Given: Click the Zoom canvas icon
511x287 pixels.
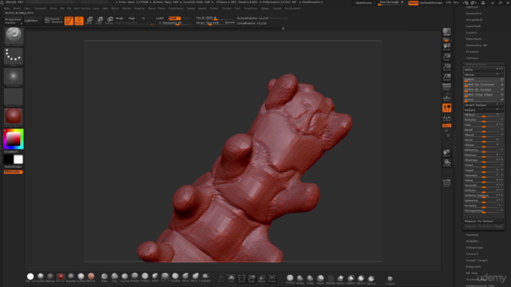Looking at the screenshot, I should (446, 57).
